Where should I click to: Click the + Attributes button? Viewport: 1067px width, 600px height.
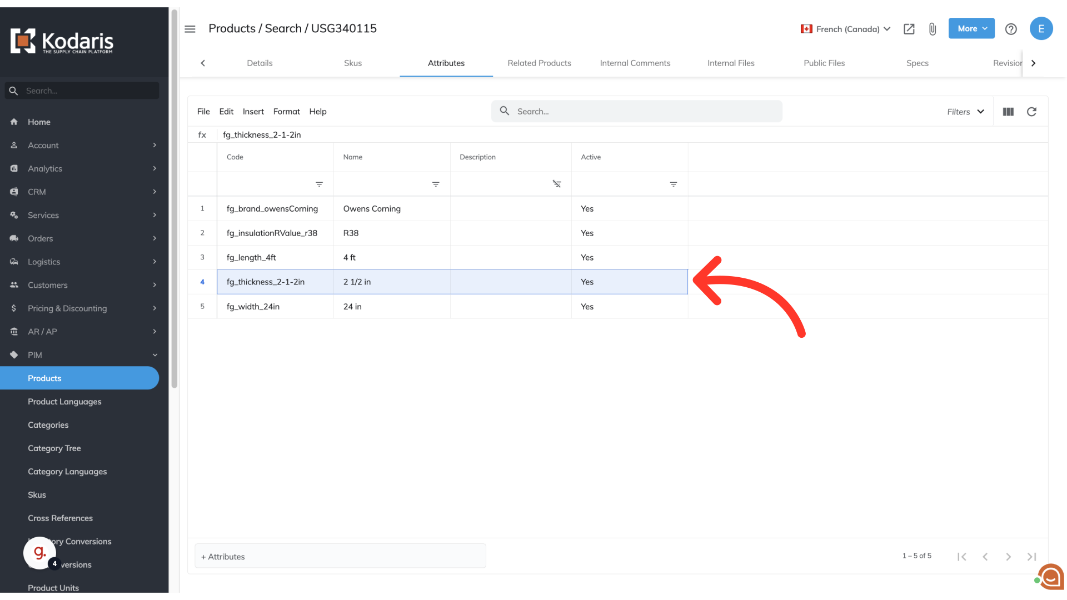[340, 556]
